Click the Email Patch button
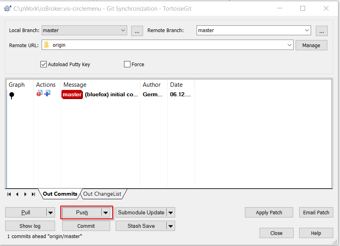Screen dimensions: 340x246 click(x=316, y=213)
